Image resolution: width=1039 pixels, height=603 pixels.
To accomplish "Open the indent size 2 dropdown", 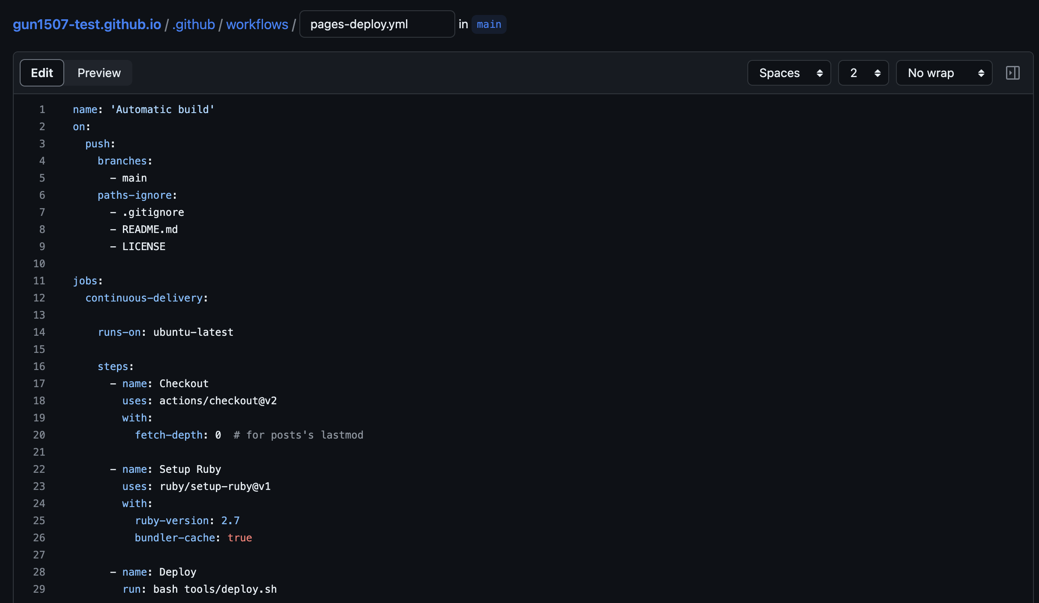I will pyautogui.click(x=863, y=73).
